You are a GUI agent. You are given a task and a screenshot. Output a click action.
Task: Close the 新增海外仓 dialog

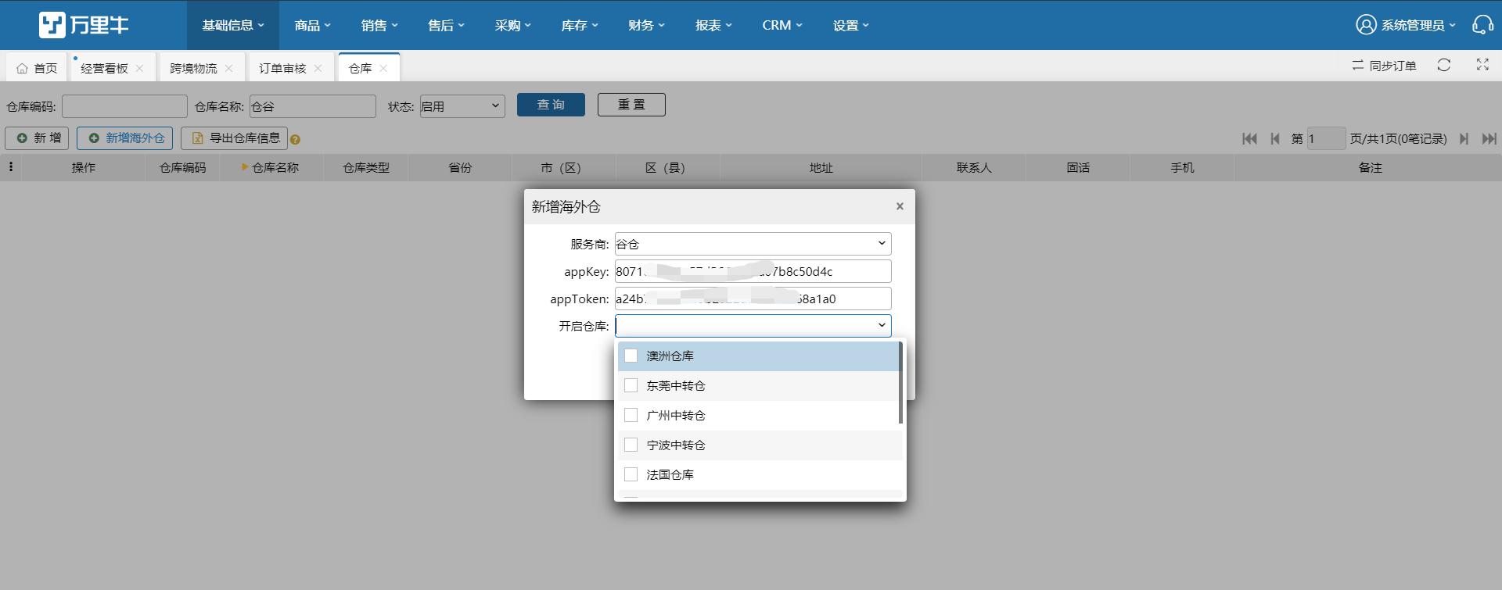[x=900, y=206]
